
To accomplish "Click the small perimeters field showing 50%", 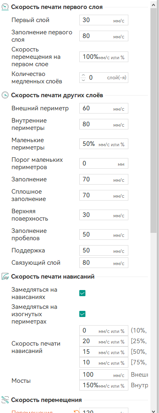I will (x=104, y=144).
